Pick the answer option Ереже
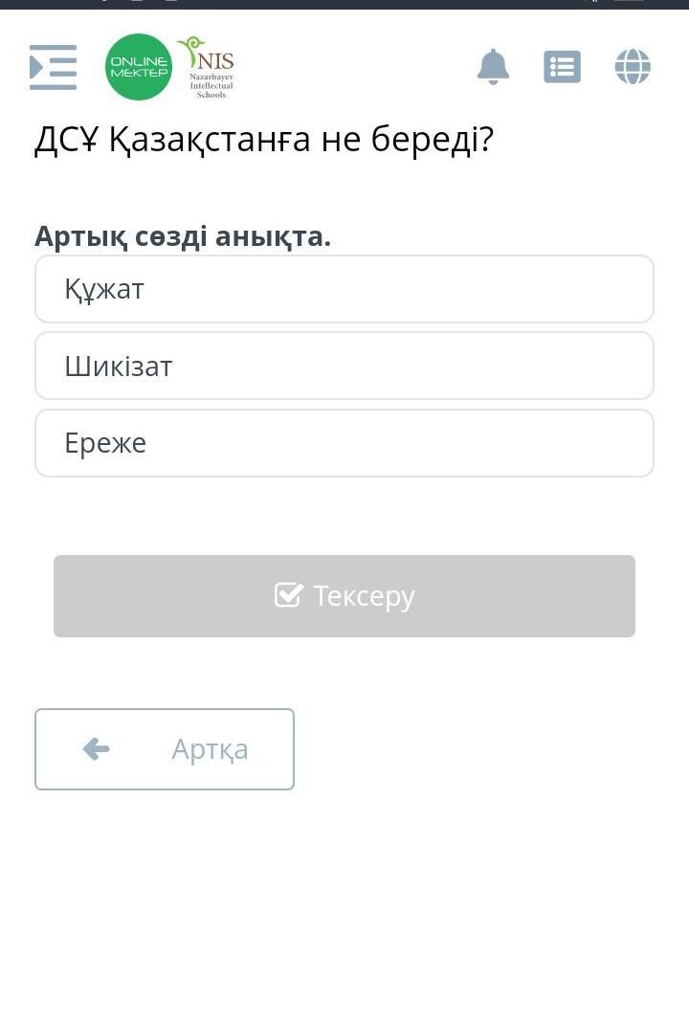Screen dimensions: 689x1022 pos(344,443)
